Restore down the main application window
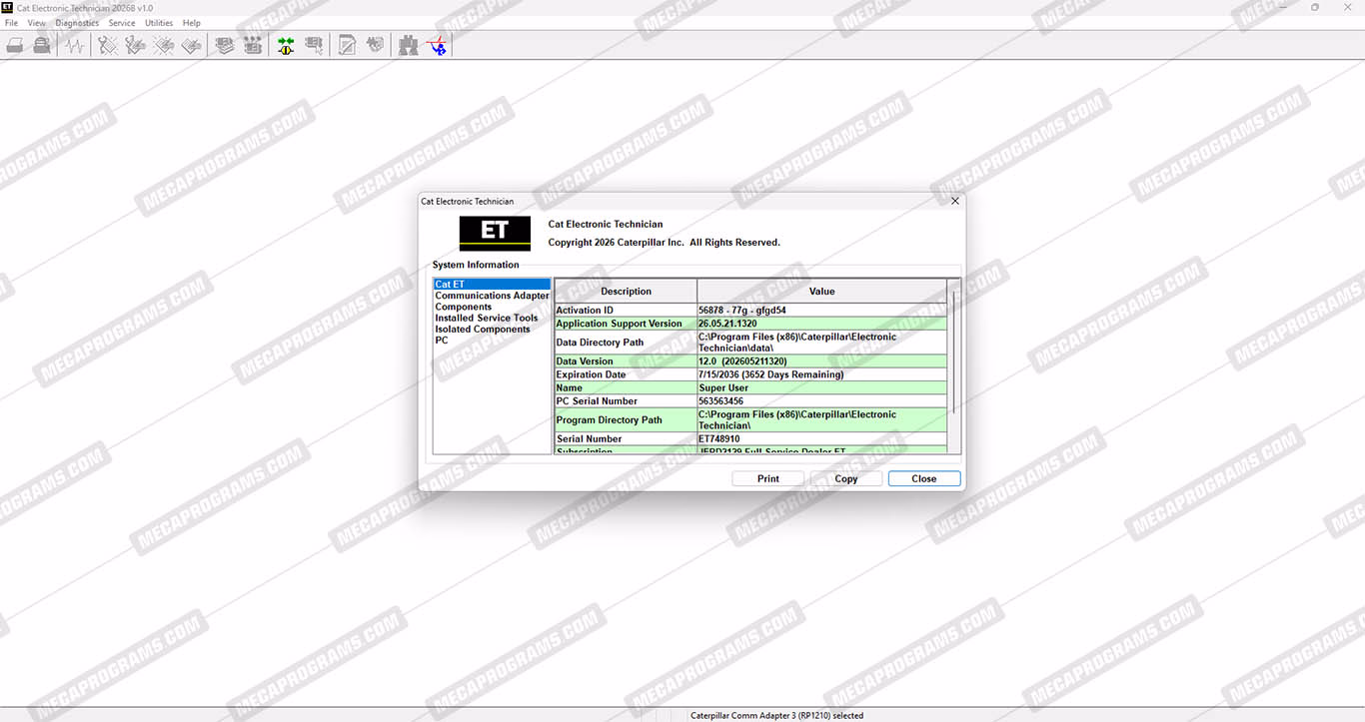 tap(1314, 7)
